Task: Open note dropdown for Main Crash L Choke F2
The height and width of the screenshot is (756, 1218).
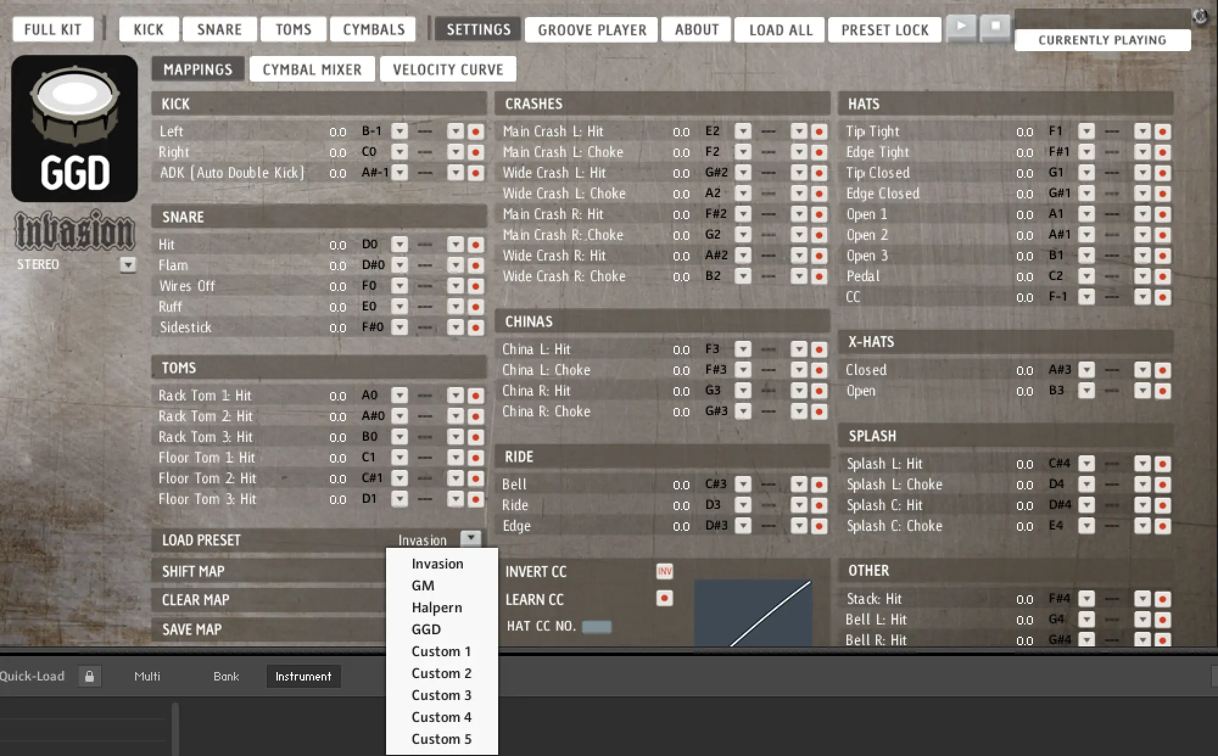Action: pyautogui.click(x=743, y=152)
